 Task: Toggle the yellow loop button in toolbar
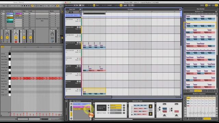point(121,5)
